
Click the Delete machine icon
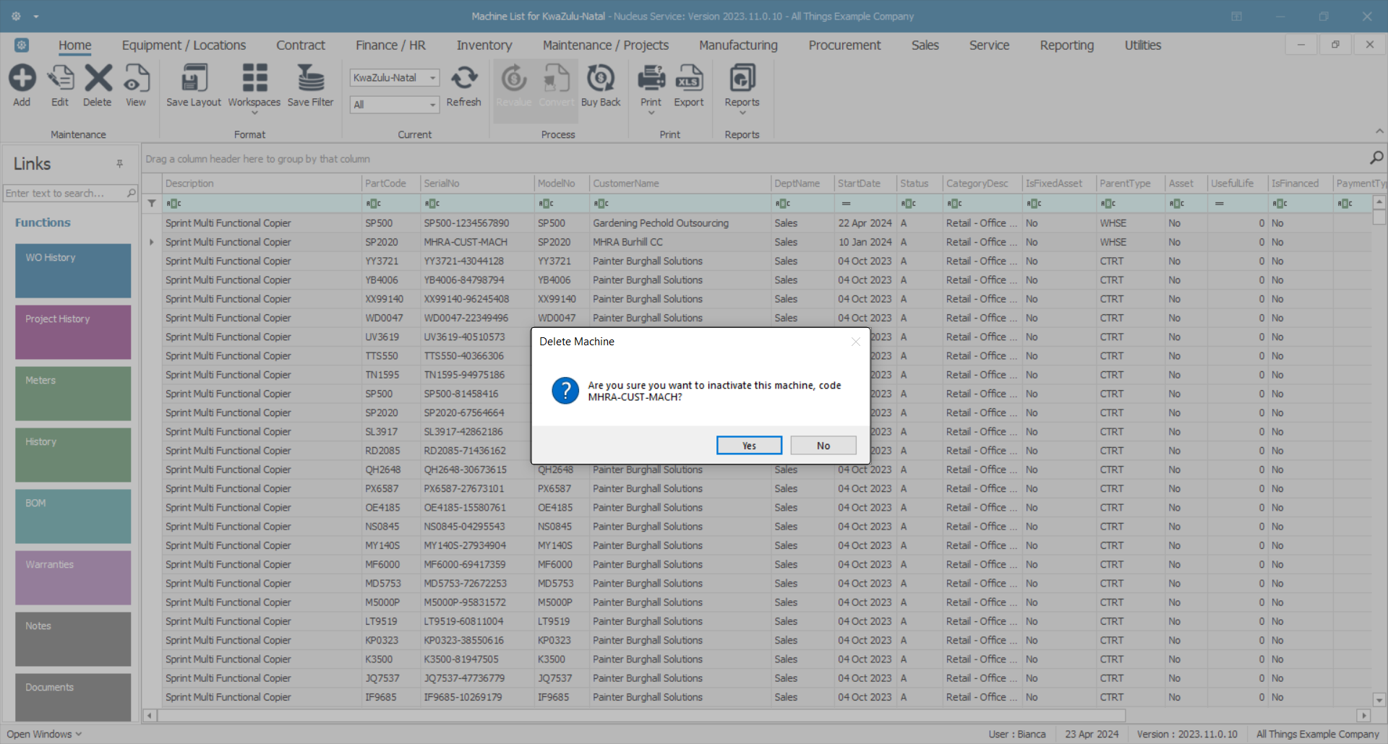[98, 79]
